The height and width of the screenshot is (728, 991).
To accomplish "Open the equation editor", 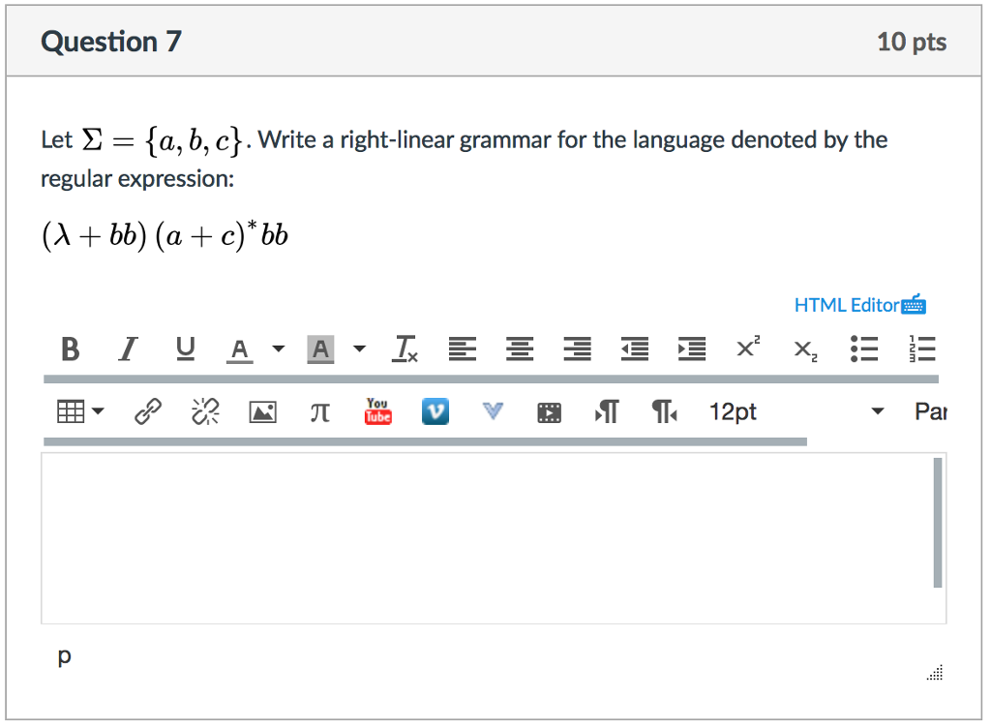I will coord(319,410).
